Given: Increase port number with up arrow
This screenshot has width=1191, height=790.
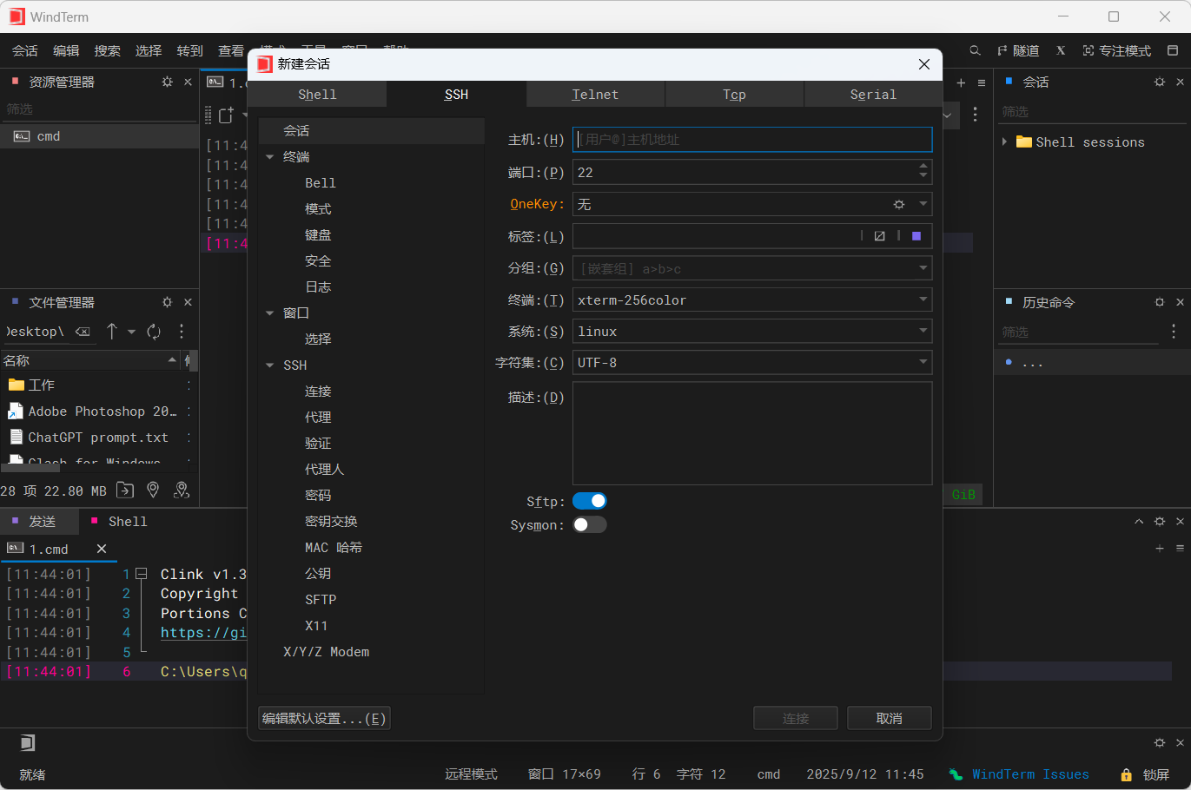Looking at the screenshot, I should point(923,167).
